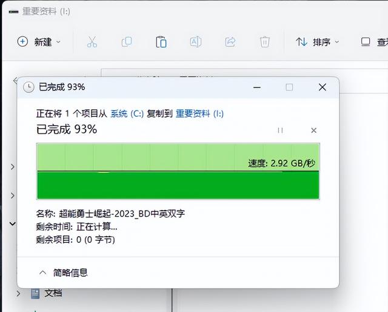Open the 新建 (New) menu

tap(39, 42)
